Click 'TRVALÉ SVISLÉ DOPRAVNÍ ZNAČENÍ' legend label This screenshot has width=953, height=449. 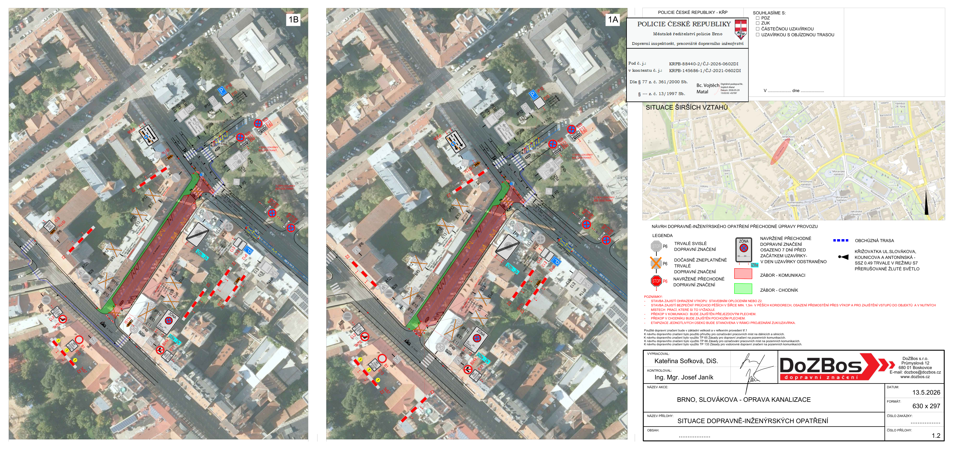(695, 246)
